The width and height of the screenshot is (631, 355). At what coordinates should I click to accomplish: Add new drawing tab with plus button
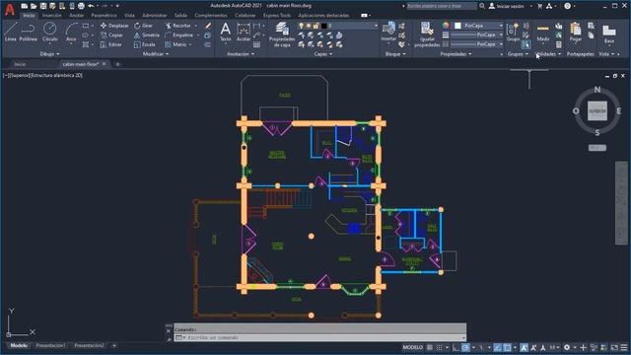point(117,64)
